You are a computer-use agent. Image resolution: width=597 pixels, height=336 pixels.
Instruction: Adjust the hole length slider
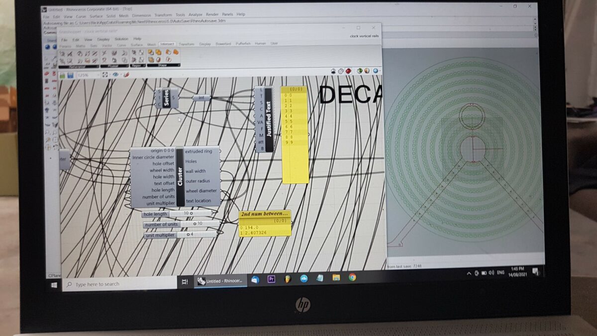click(x=178, y=214)
